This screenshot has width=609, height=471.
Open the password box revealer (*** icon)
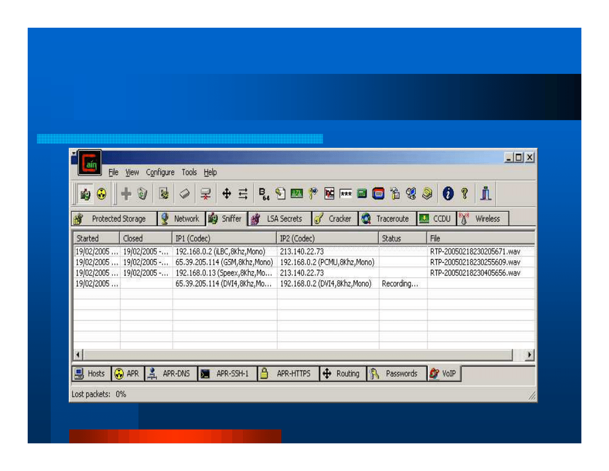[346, 194]
